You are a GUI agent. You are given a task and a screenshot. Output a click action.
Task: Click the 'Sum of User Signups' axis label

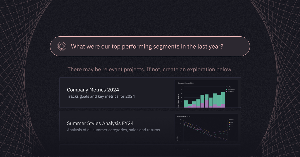[x=178, y=101]
